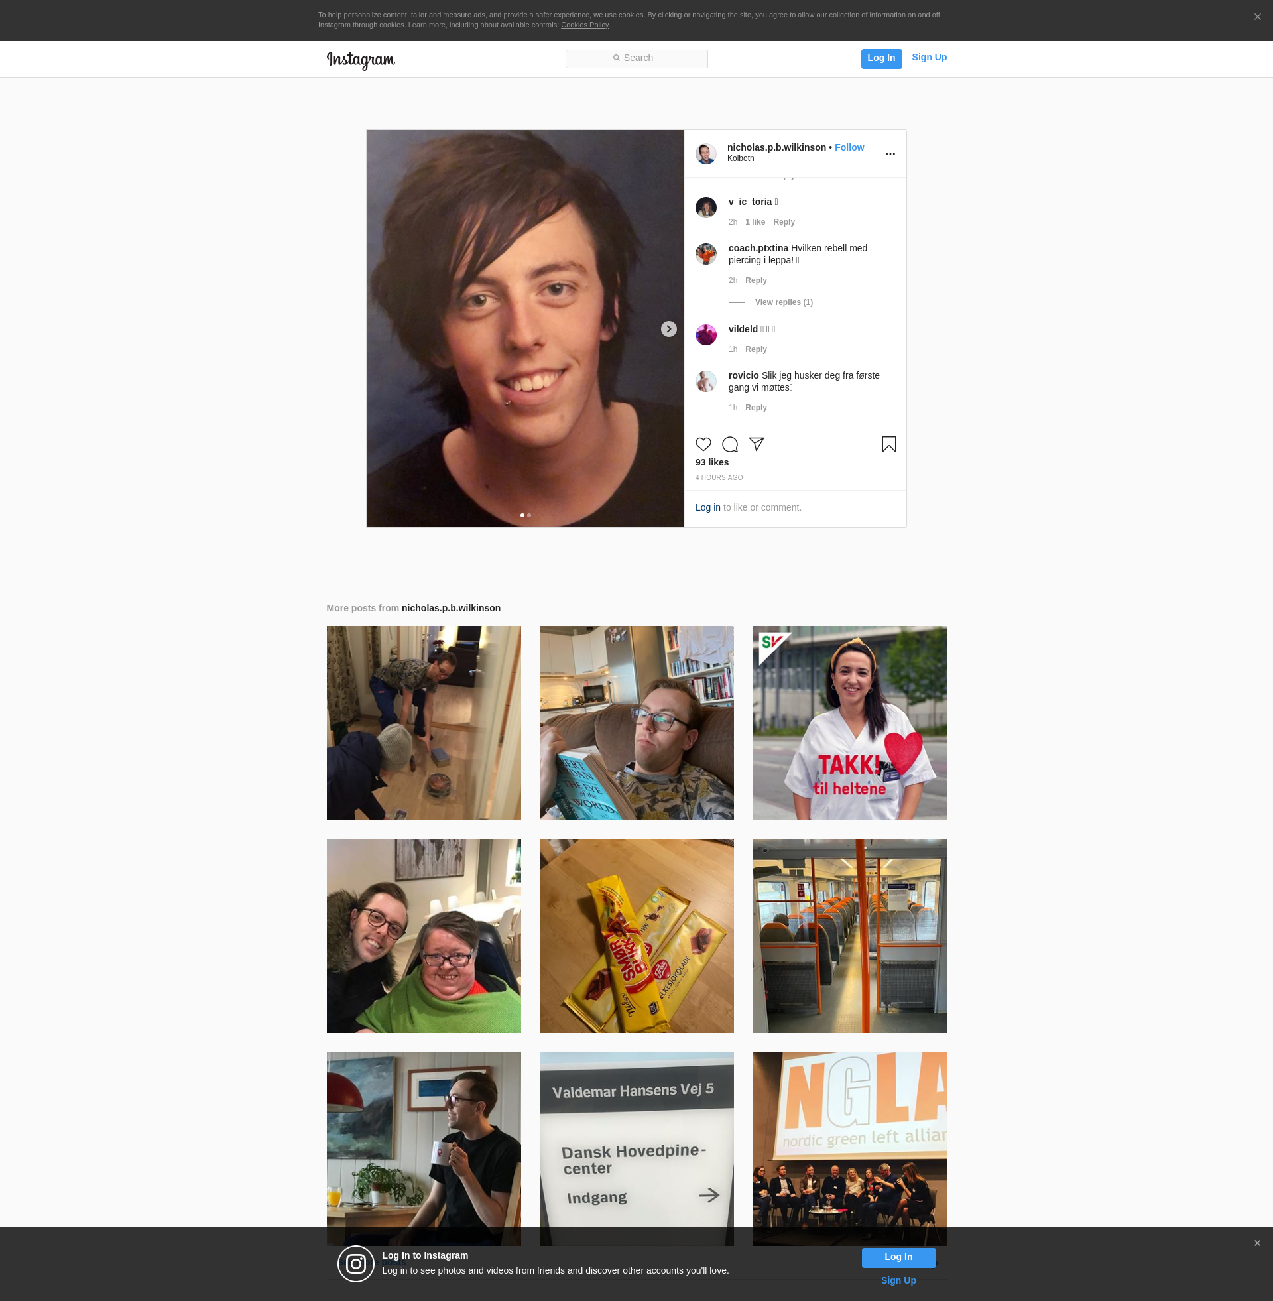This screenshot has height=1301, width=1273.
Task: Click the top Log In button
Action: click(x=880, y=58)
